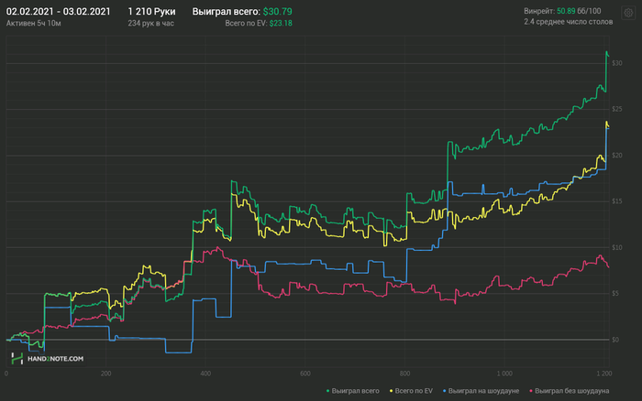Toggle the 'Всего по EV' yellow legend entry
Screen dimensions: 642x401
coord(411,391)
